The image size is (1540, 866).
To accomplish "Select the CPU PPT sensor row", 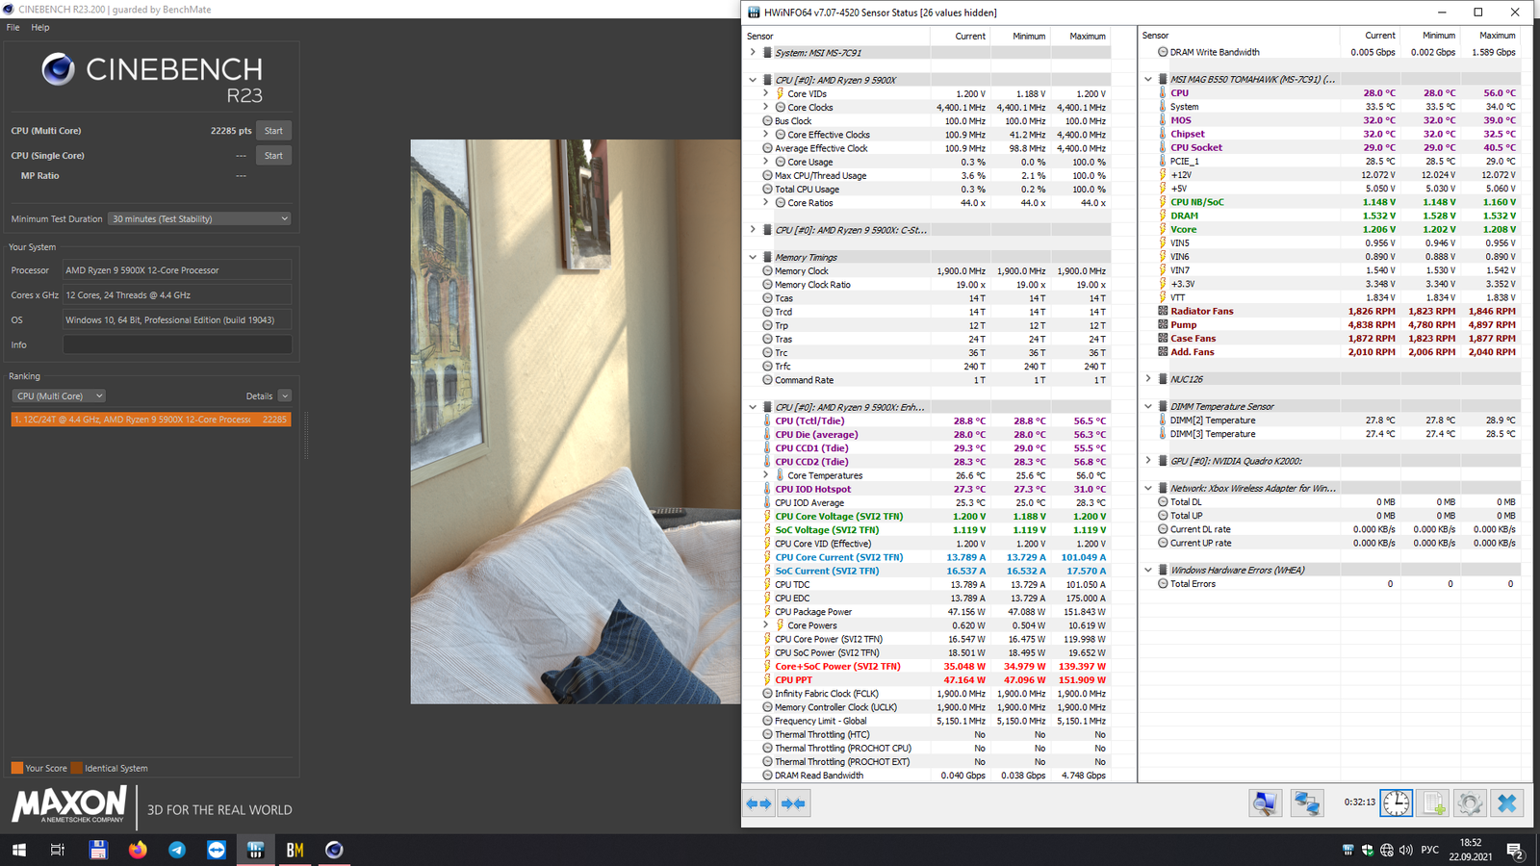I will (927, 680).
